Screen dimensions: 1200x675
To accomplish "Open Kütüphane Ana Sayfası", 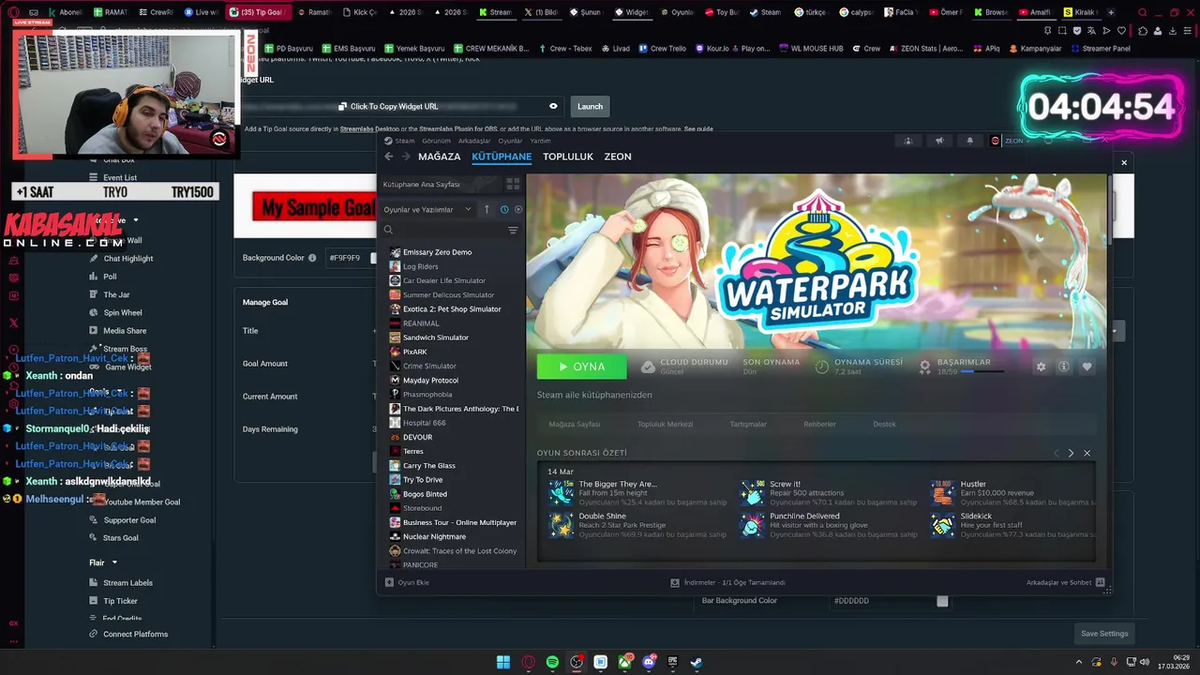I will click(x=421, y=185).
